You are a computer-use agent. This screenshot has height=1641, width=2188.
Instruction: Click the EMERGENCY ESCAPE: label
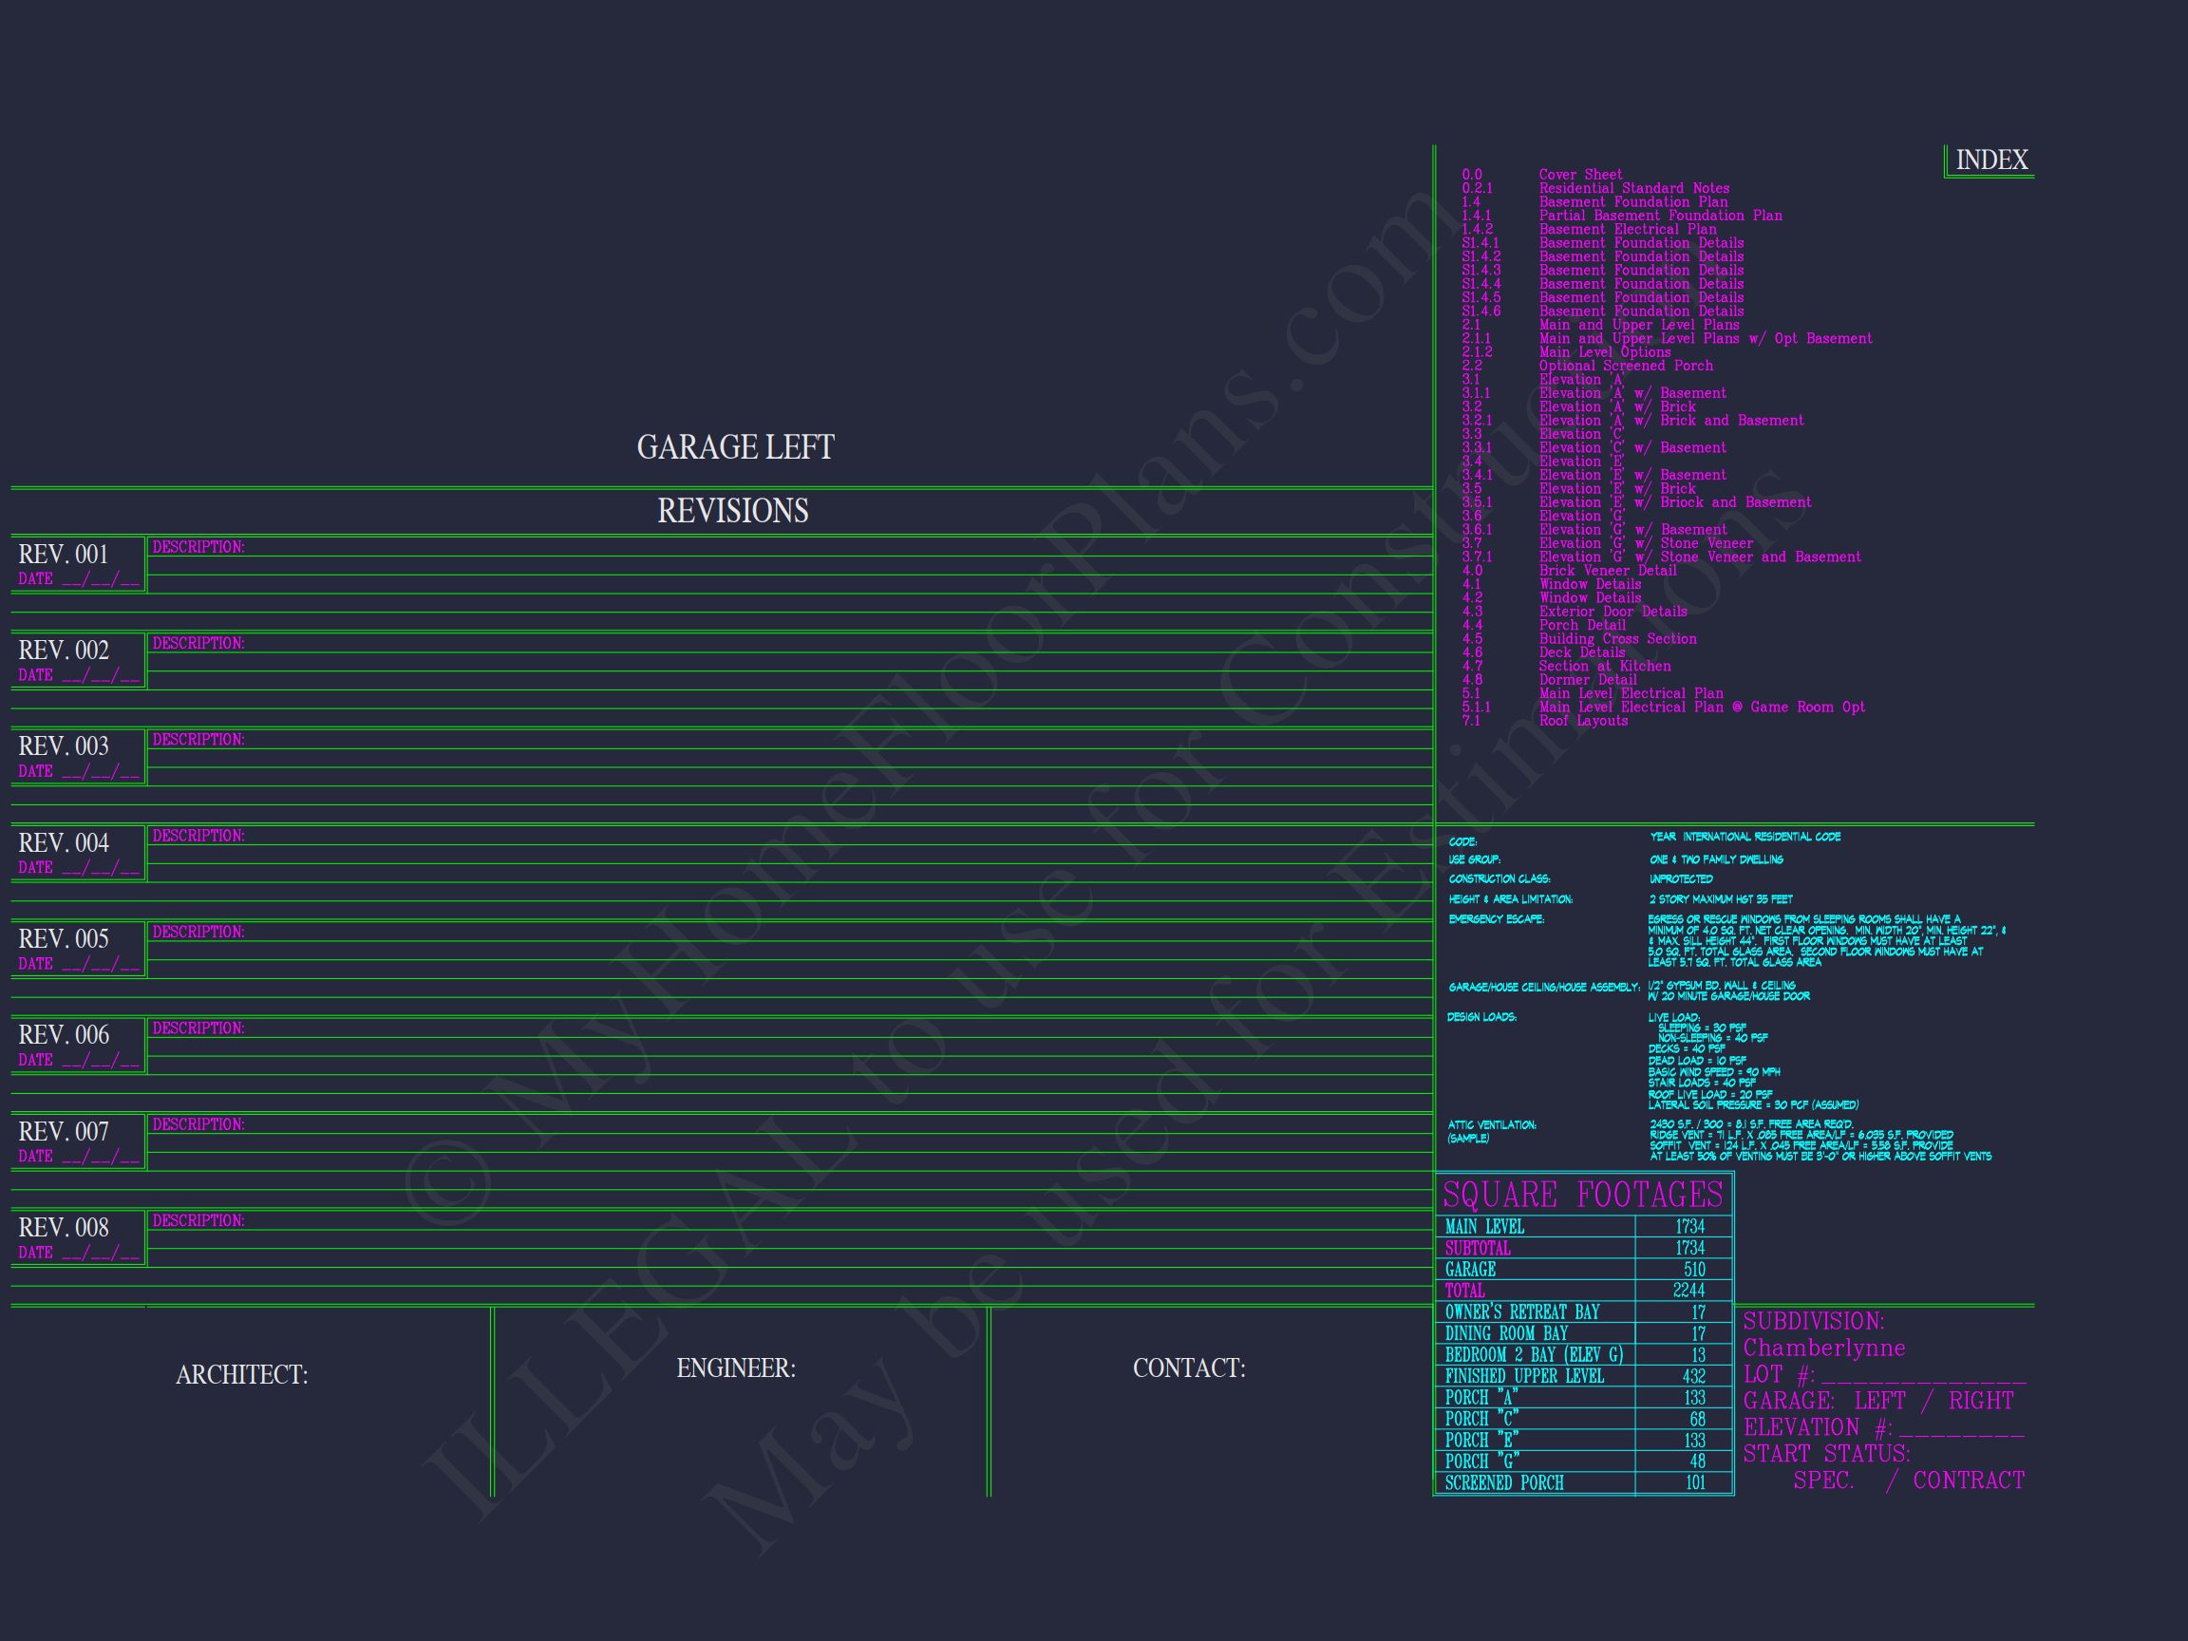coord(1497,920)
